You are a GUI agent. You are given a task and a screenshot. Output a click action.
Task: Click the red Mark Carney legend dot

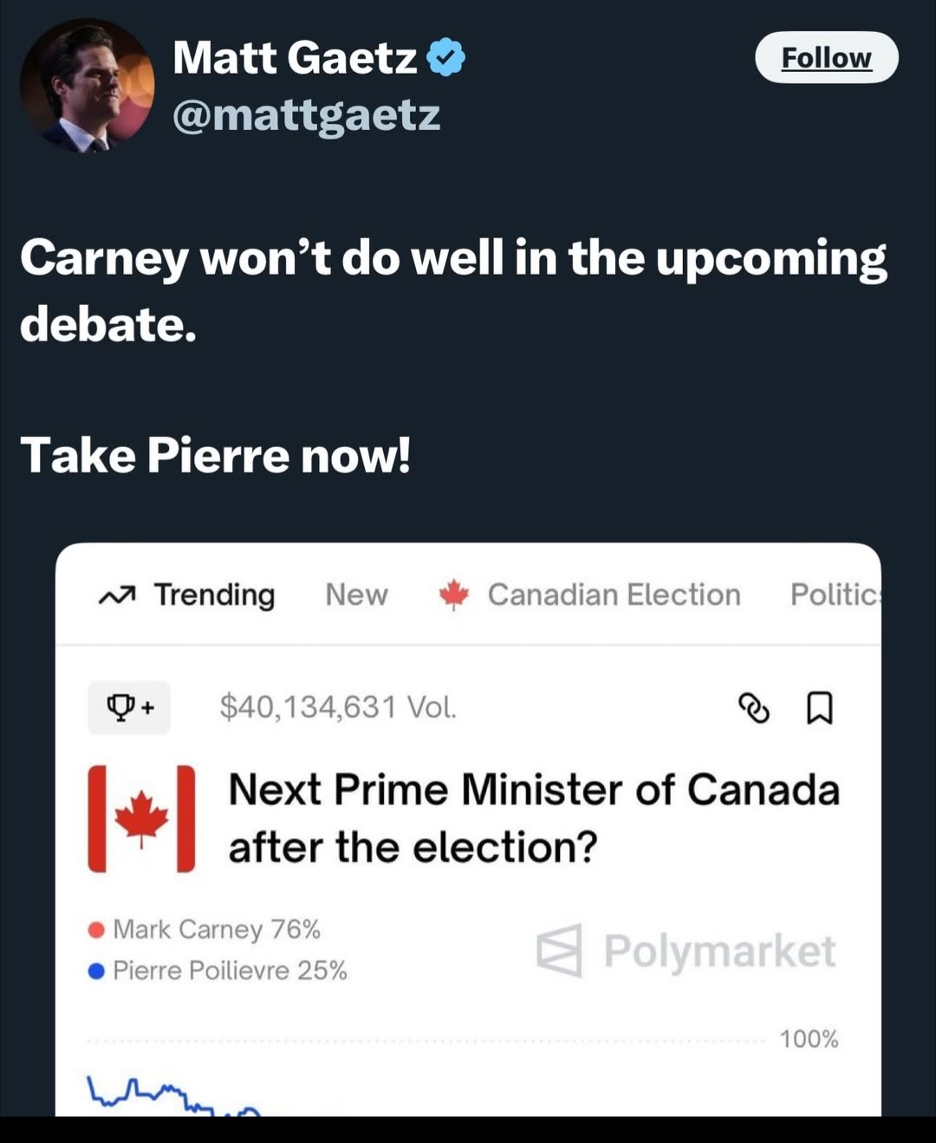coord(96,930)
